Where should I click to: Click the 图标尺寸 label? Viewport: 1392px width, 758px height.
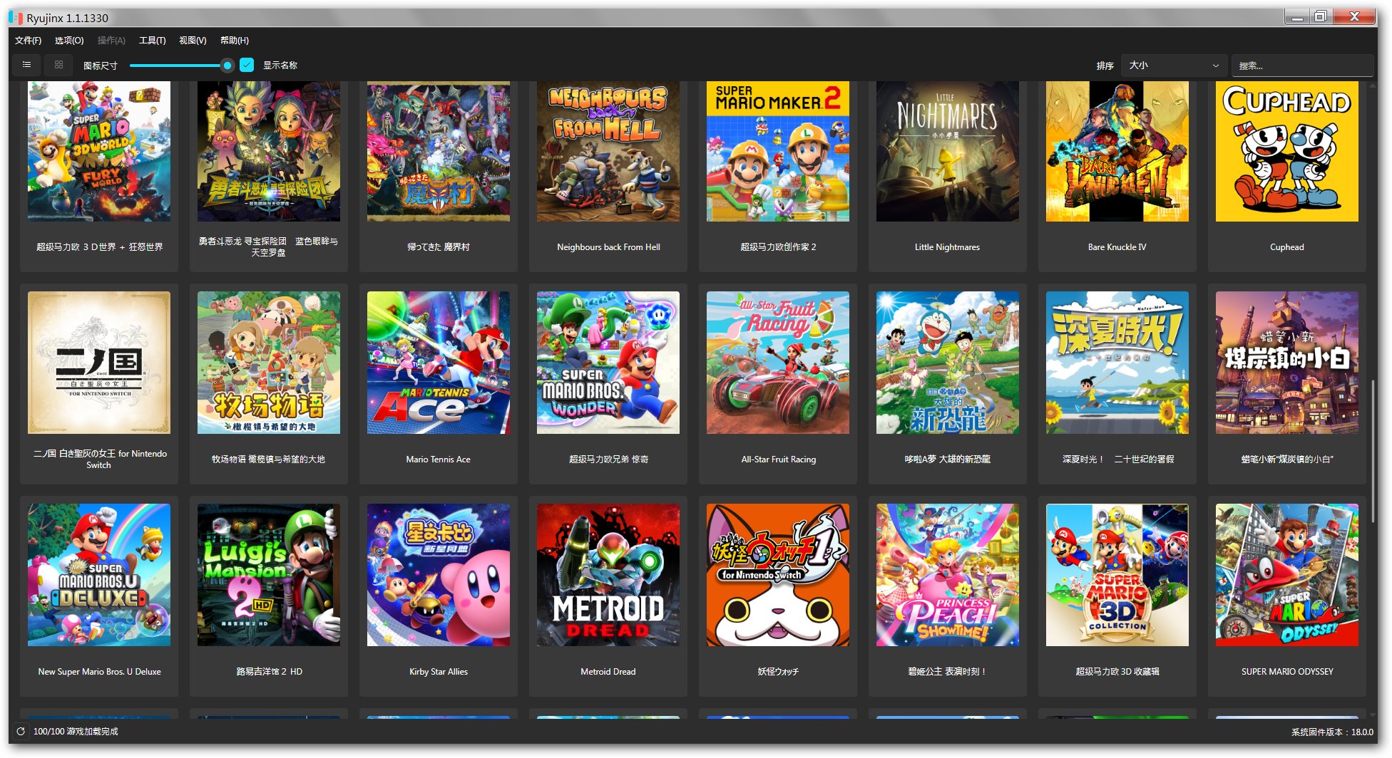(100, 66)
